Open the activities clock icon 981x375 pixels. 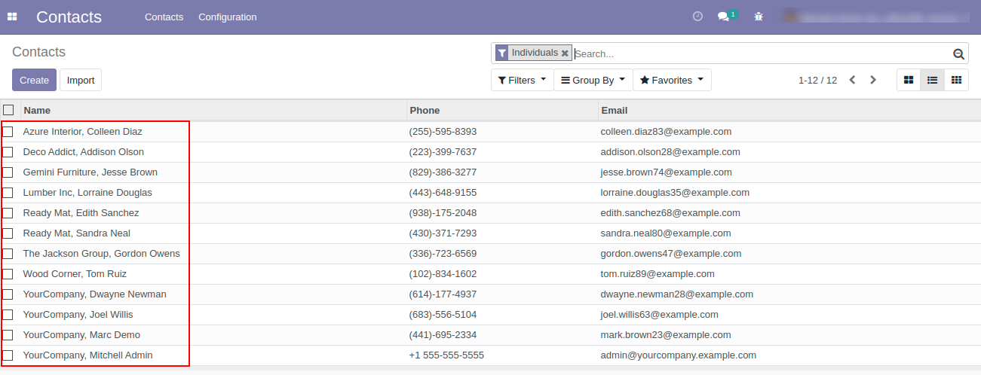click(x=697, y=17)
